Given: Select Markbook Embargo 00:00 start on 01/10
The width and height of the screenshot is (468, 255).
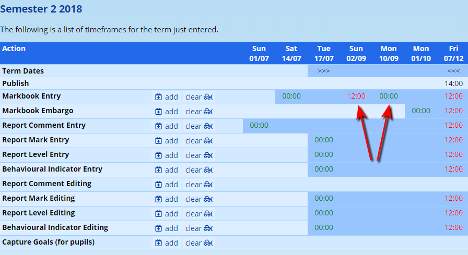Looking at the screenshot, I should point(420,111).
